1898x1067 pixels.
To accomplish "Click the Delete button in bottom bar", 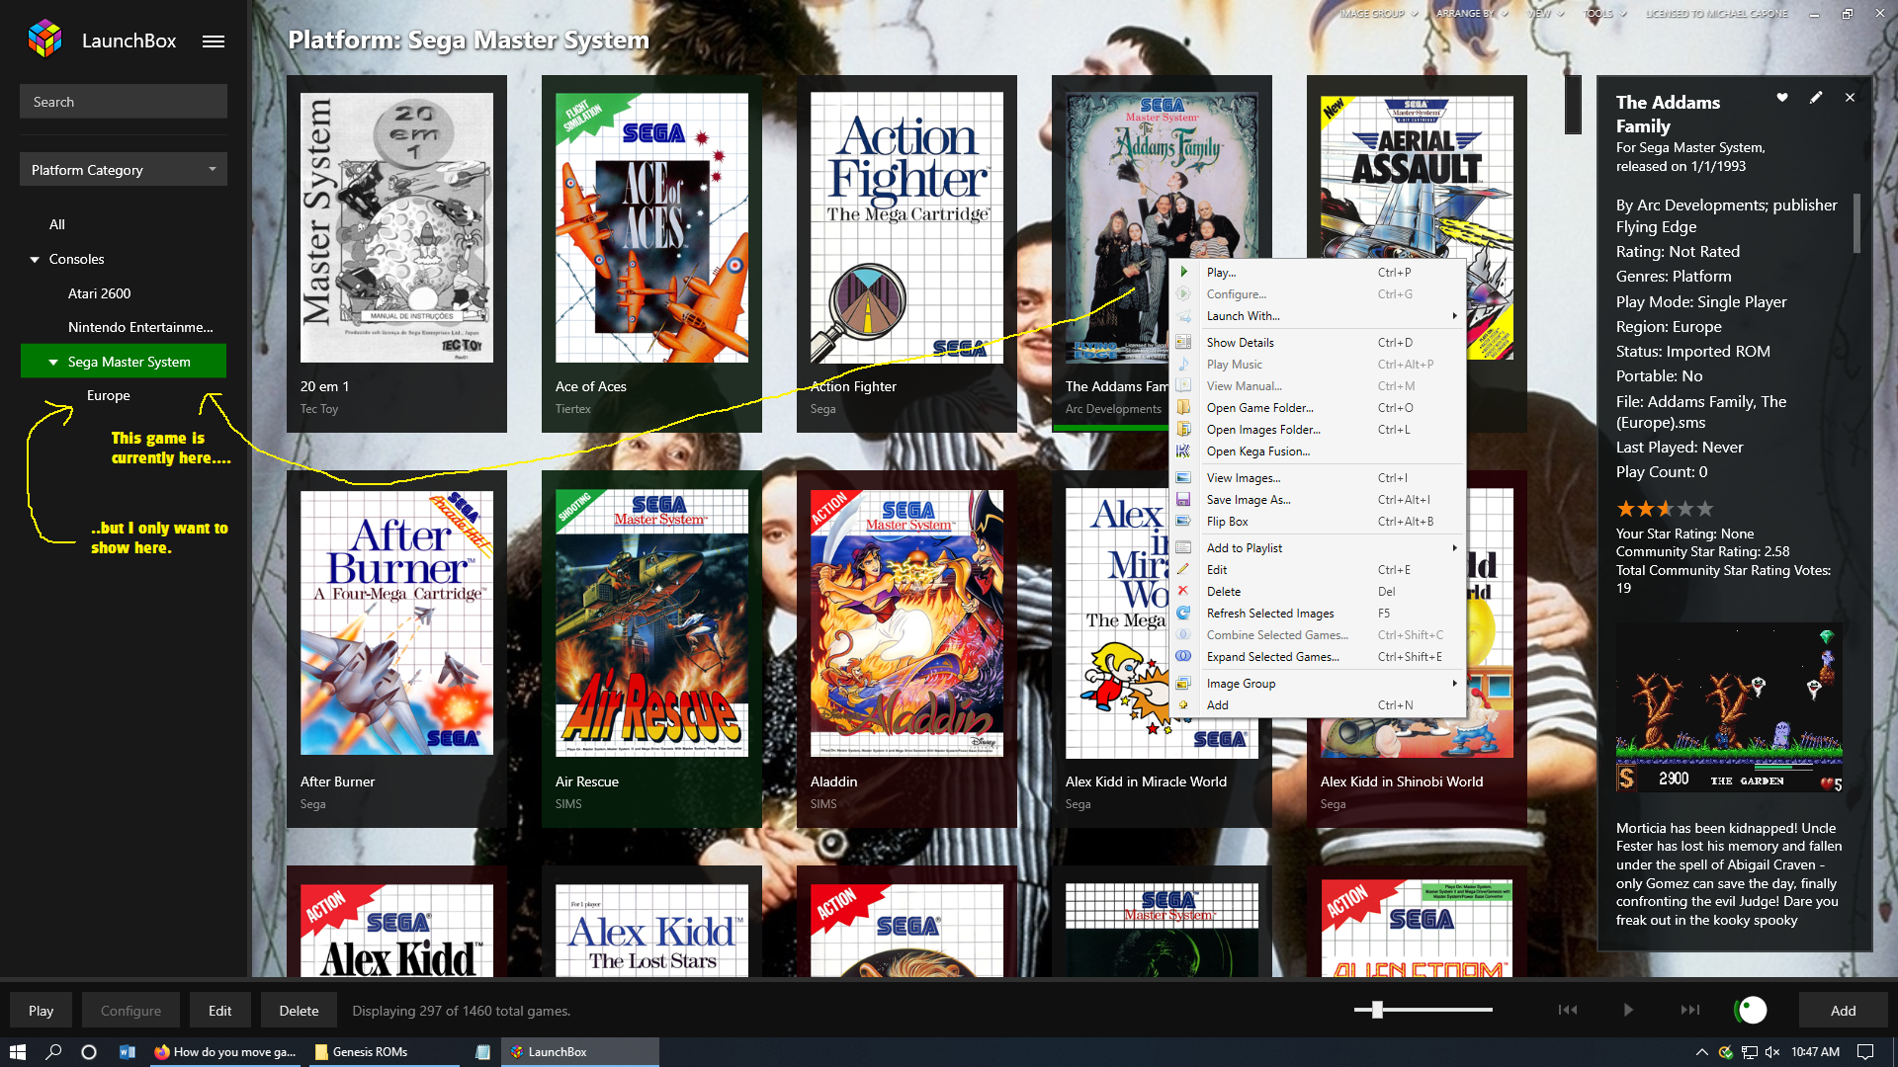I will (x=299, y=1010).
